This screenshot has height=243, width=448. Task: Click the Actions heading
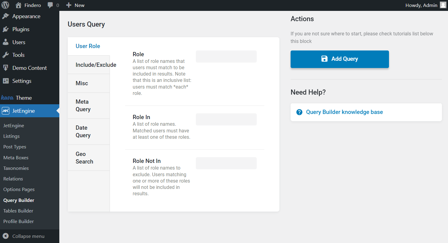point(302,19)
